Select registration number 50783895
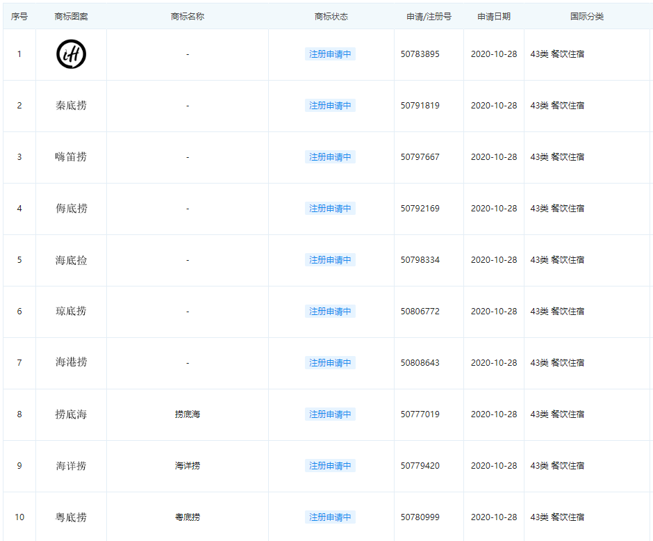Viewport: 653px width, 541px height. [x=420, y=54]
